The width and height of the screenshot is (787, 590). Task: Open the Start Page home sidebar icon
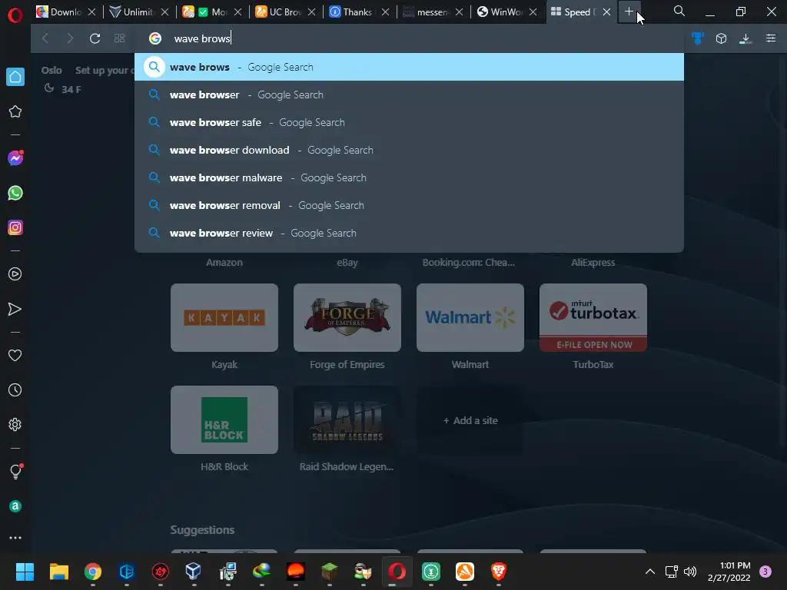15,77
